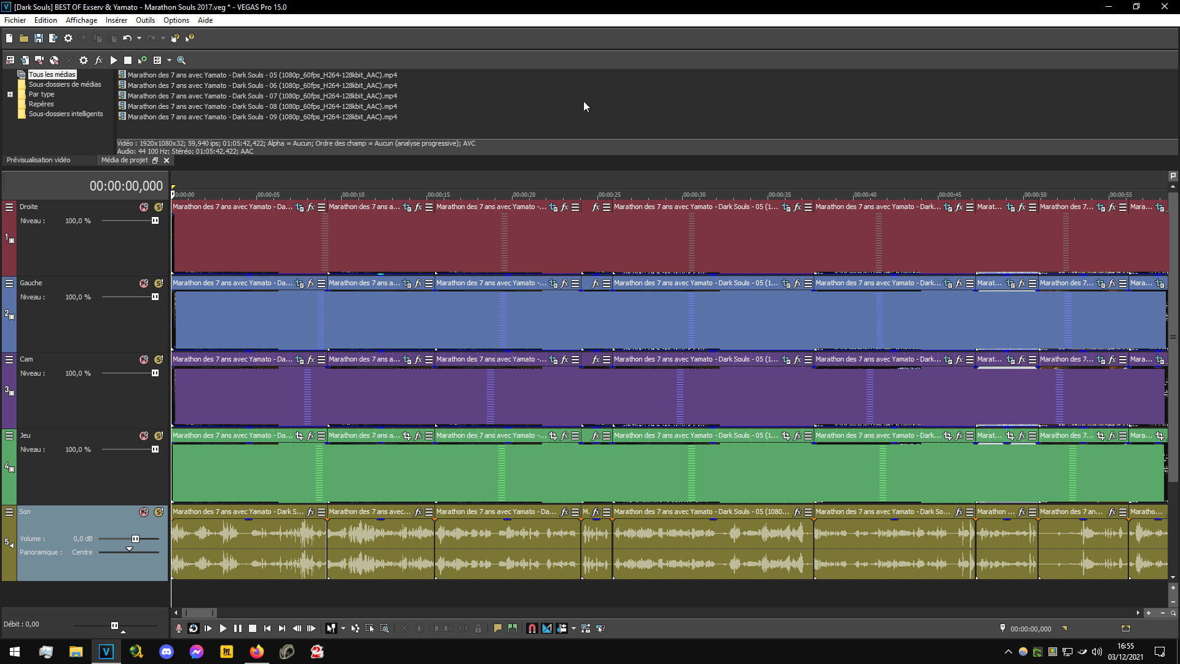Solo the Cam track
This screenshot has width=1180, height=664.
coord(159,360)
